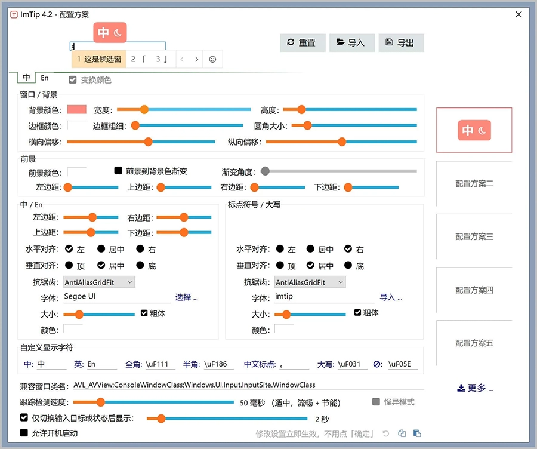This screenshot has height=449, width=537.
Task: Click the paste settings icon at bottom
Action: tap(417, 433)
